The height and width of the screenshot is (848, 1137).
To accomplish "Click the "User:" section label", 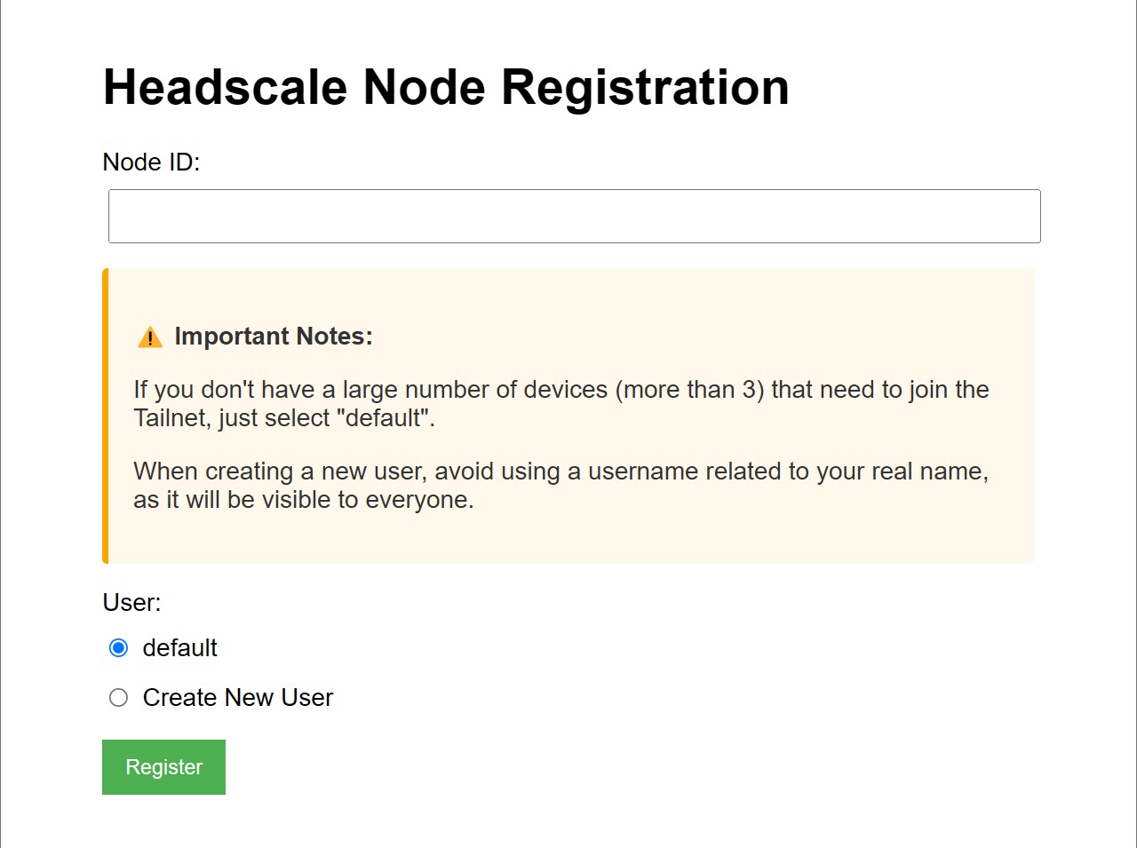I will [131, 602].
